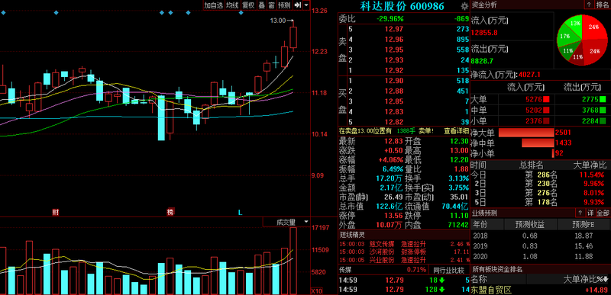Open the gear settings icon beside 科达股份
This screenshot has height=295, width=611.
pos(464,6)
